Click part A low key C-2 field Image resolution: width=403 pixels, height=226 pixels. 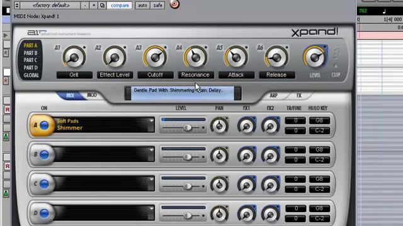click(319, 131)
